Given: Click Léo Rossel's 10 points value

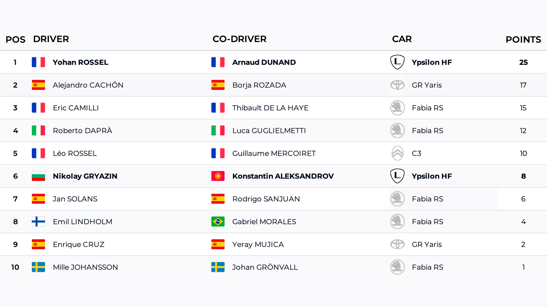Looking at the screenshot, I should (523, 153).
